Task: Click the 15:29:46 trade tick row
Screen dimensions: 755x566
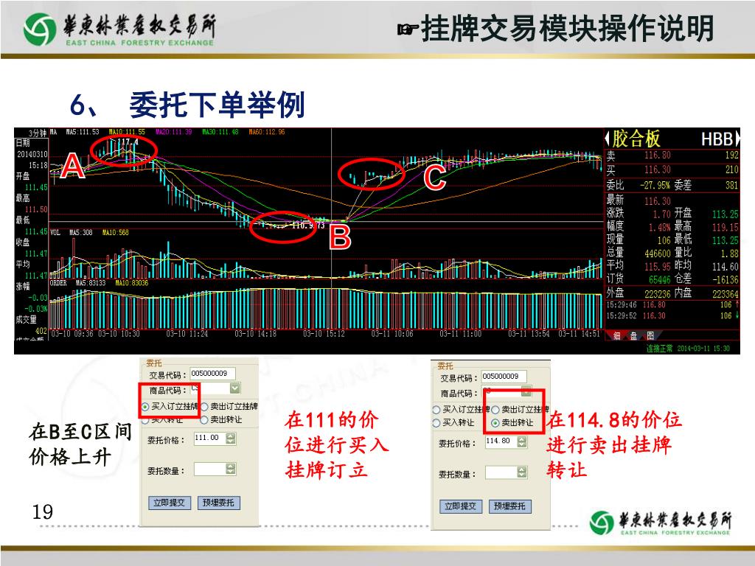Action: (672, 305)
